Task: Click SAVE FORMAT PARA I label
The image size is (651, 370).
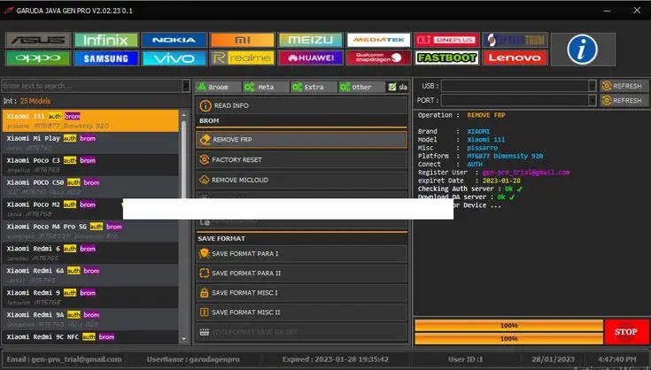Action: coord(245,253)
